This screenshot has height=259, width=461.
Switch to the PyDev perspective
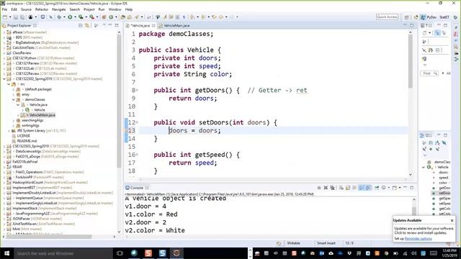click(x=429, y=17)
